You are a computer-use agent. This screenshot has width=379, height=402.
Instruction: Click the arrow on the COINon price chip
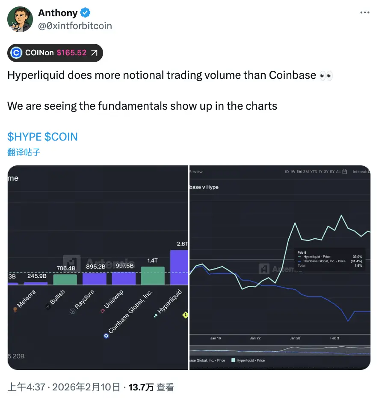tap(95, 53)
